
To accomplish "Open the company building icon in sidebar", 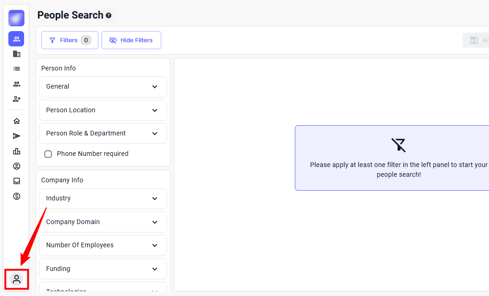I will (17, 54).
